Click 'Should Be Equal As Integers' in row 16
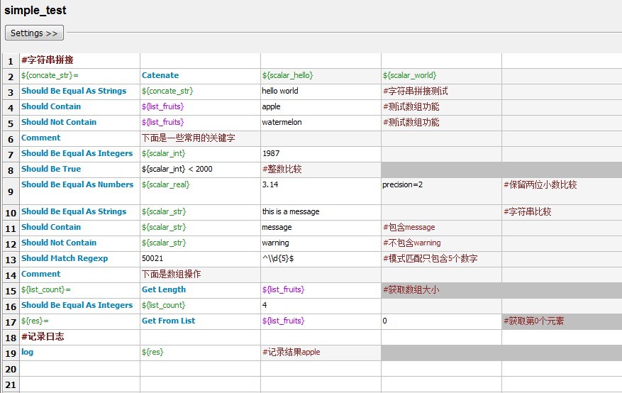Image resolution: width=622 pixels, height=393 pixels. pyautogui.click(x=79, y=306)
